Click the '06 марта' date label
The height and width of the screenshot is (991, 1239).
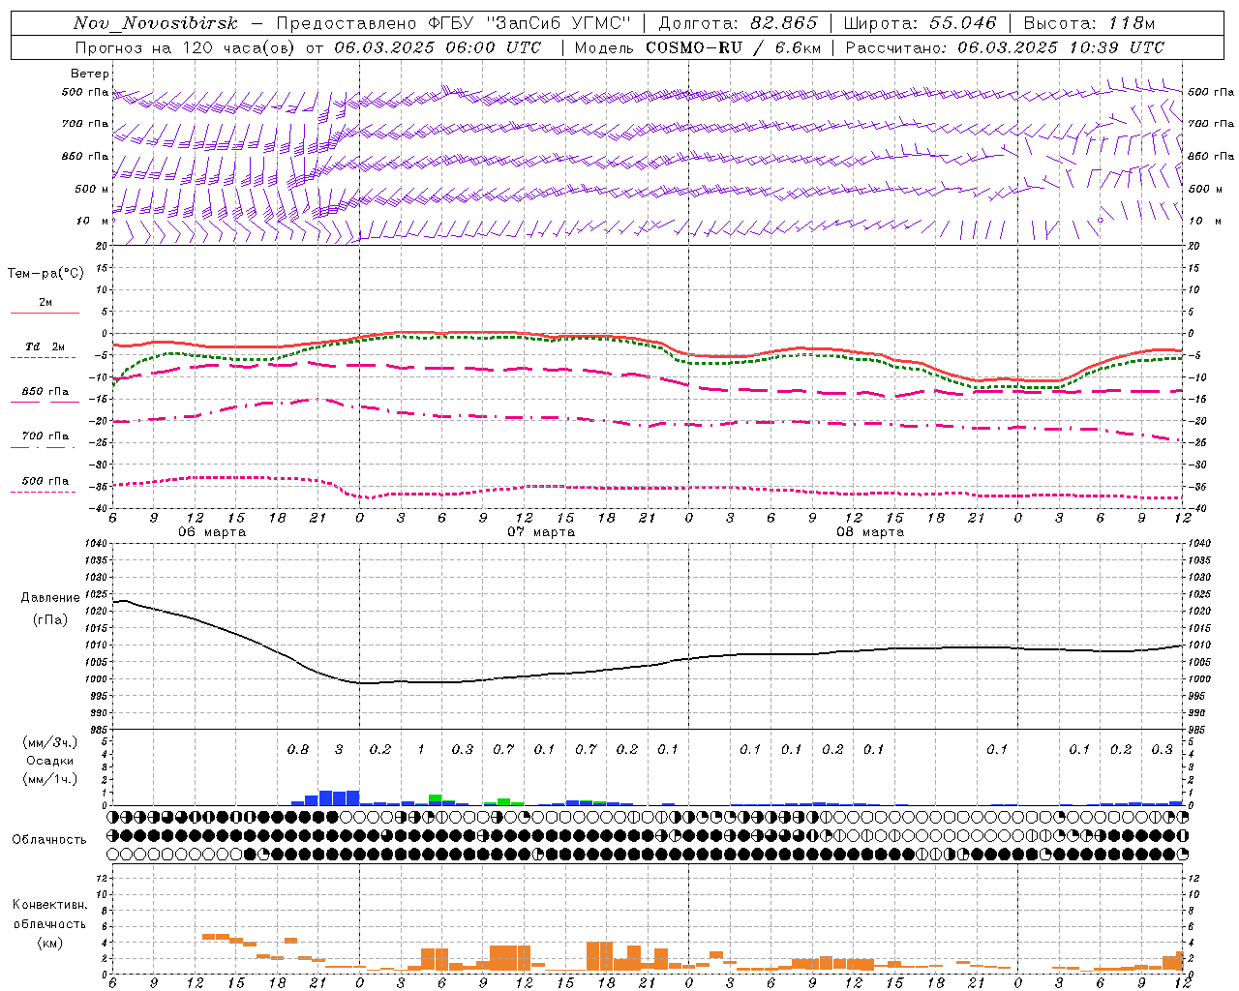212,532
